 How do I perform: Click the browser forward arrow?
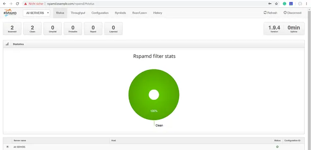(x=11, y=4)
